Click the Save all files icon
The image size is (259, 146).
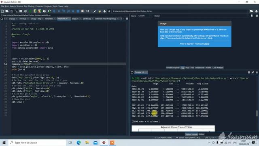pos(16,11)
